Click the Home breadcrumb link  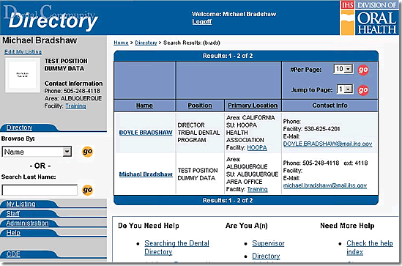[121, 43]
